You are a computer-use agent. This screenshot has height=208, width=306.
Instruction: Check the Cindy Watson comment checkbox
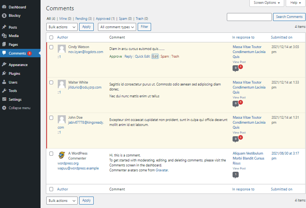pyautogui.click(x=51, y=47)
